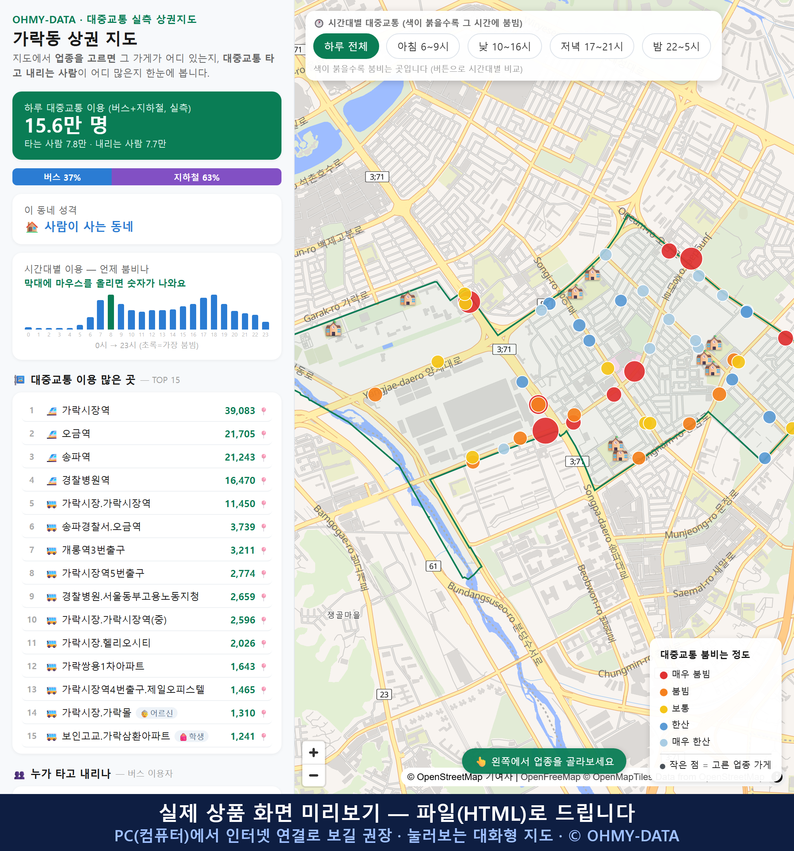Click the train icon in 송파역 row
The image size is (794, 851).
52,457
